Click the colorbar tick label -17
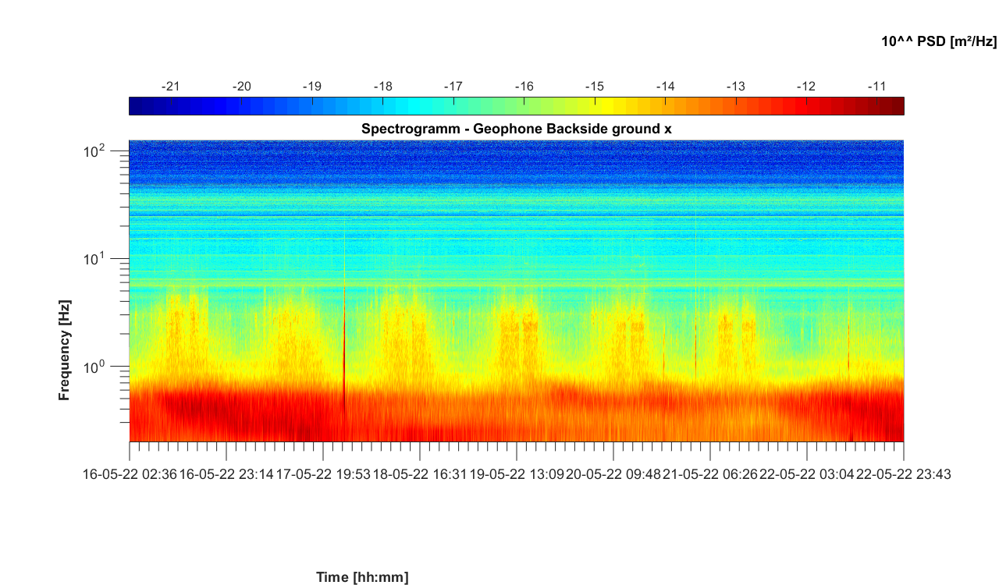 [453, 87]
